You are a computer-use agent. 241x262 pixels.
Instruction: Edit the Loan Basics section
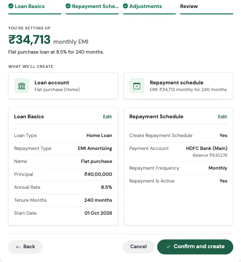point(107,116)
